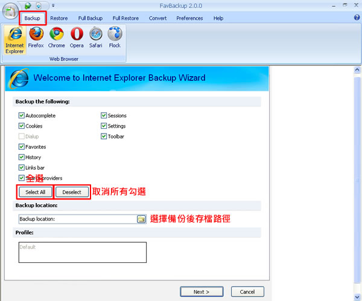This screenshot has width=362, height=301.
Task: Click the Deselect button
Action: [72, 192]
